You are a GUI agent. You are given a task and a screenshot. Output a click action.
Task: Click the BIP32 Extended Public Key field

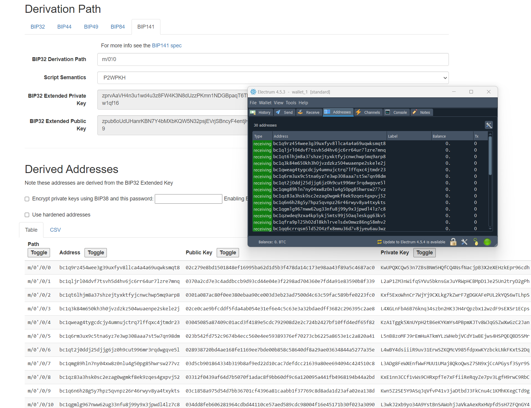173,125
